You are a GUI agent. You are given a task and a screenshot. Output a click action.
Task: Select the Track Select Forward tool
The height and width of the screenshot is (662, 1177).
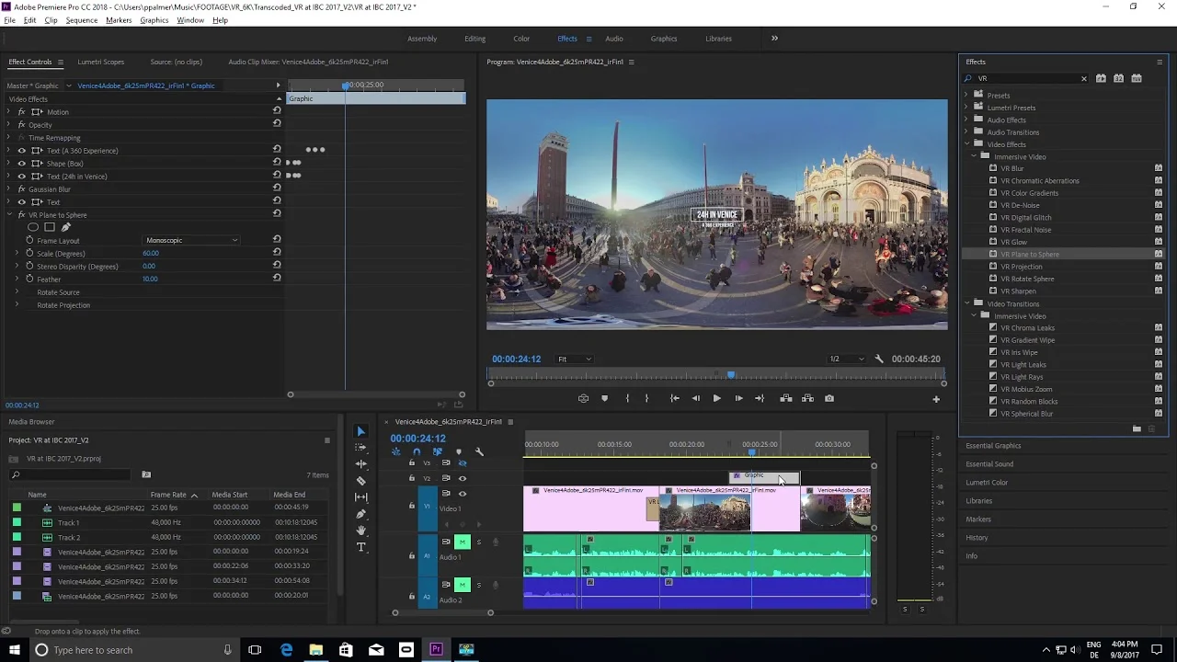click(361, 448)
